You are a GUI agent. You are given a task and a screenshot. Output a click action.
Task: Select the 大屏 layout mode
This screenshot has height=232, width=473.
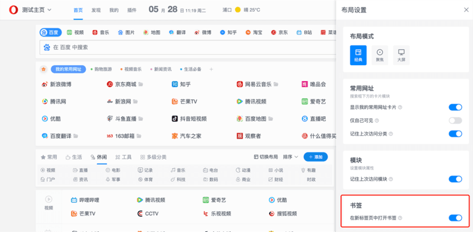(401, 55)
